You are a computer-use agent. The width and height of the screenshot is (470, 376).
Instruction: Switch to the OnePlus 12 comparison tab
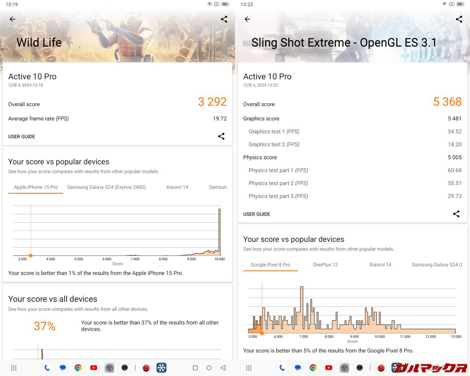coord(325,264)
